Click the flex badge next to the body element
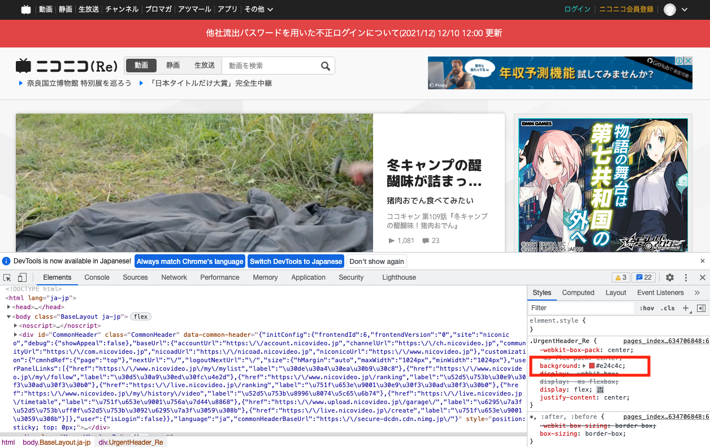710x447 pixels. point(140,316)
